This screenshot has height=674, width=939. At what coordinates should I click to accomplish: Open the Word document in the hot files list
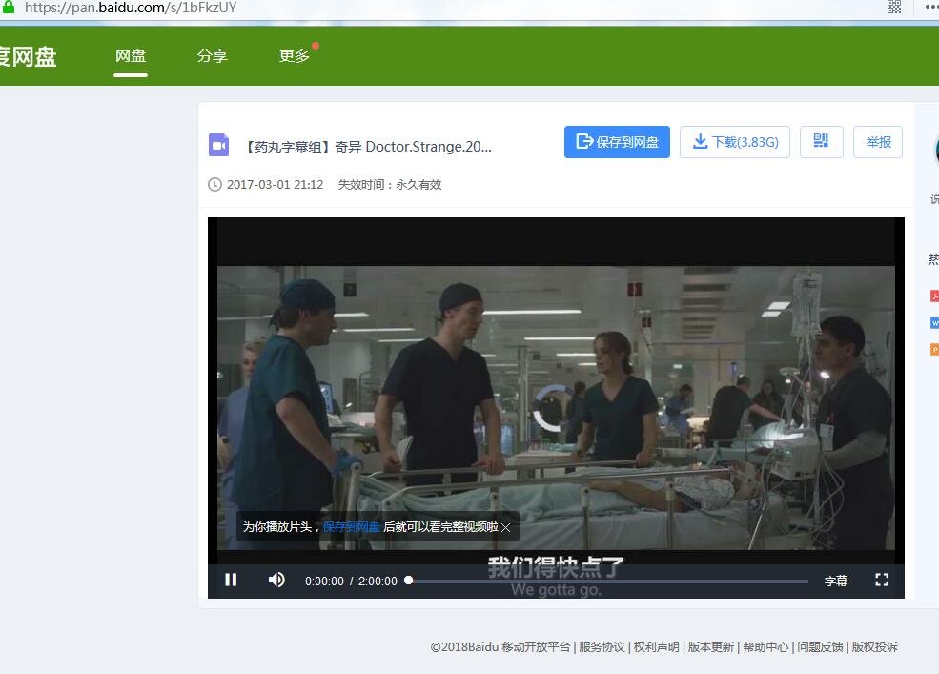935,322
